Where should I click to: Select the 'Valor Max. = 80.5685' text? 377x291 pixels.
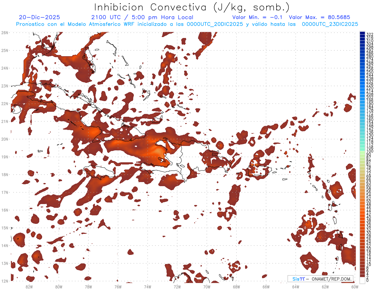[x=320, y=17]
